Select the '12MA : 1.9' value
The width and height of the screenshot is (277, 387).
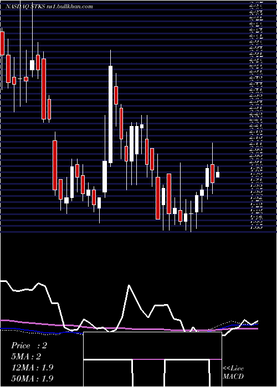(32, 368)
